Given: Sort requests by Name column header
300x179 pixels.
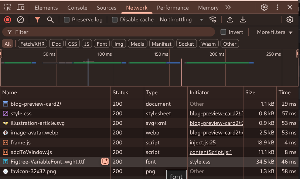Looking at the screenshot, I should pyautogui.click(x=55, y=92).
